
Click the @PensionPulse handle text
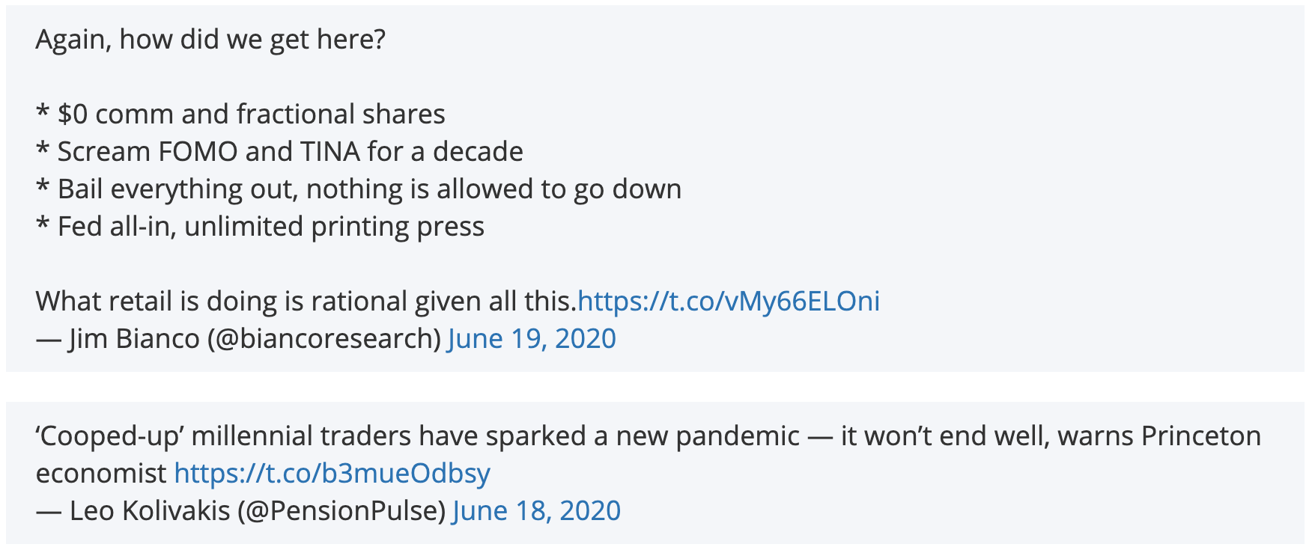click(x=342, y=510)
